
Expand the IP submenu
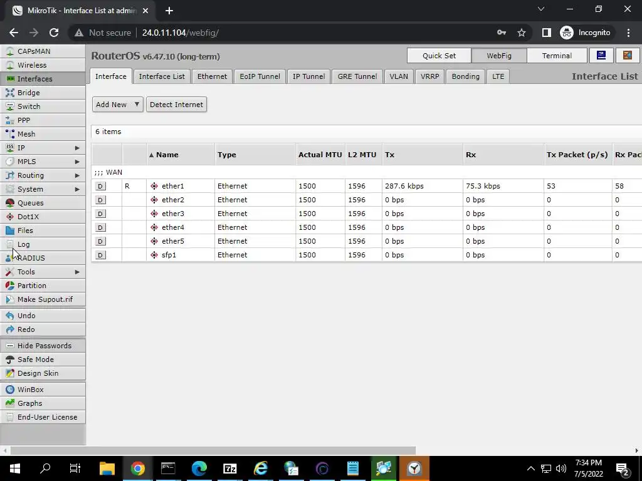(x=77, y=148)
